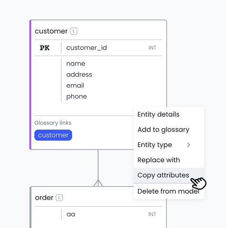Click the INT type of customer_id
This screenshot has width=226, height=228.
152,48
